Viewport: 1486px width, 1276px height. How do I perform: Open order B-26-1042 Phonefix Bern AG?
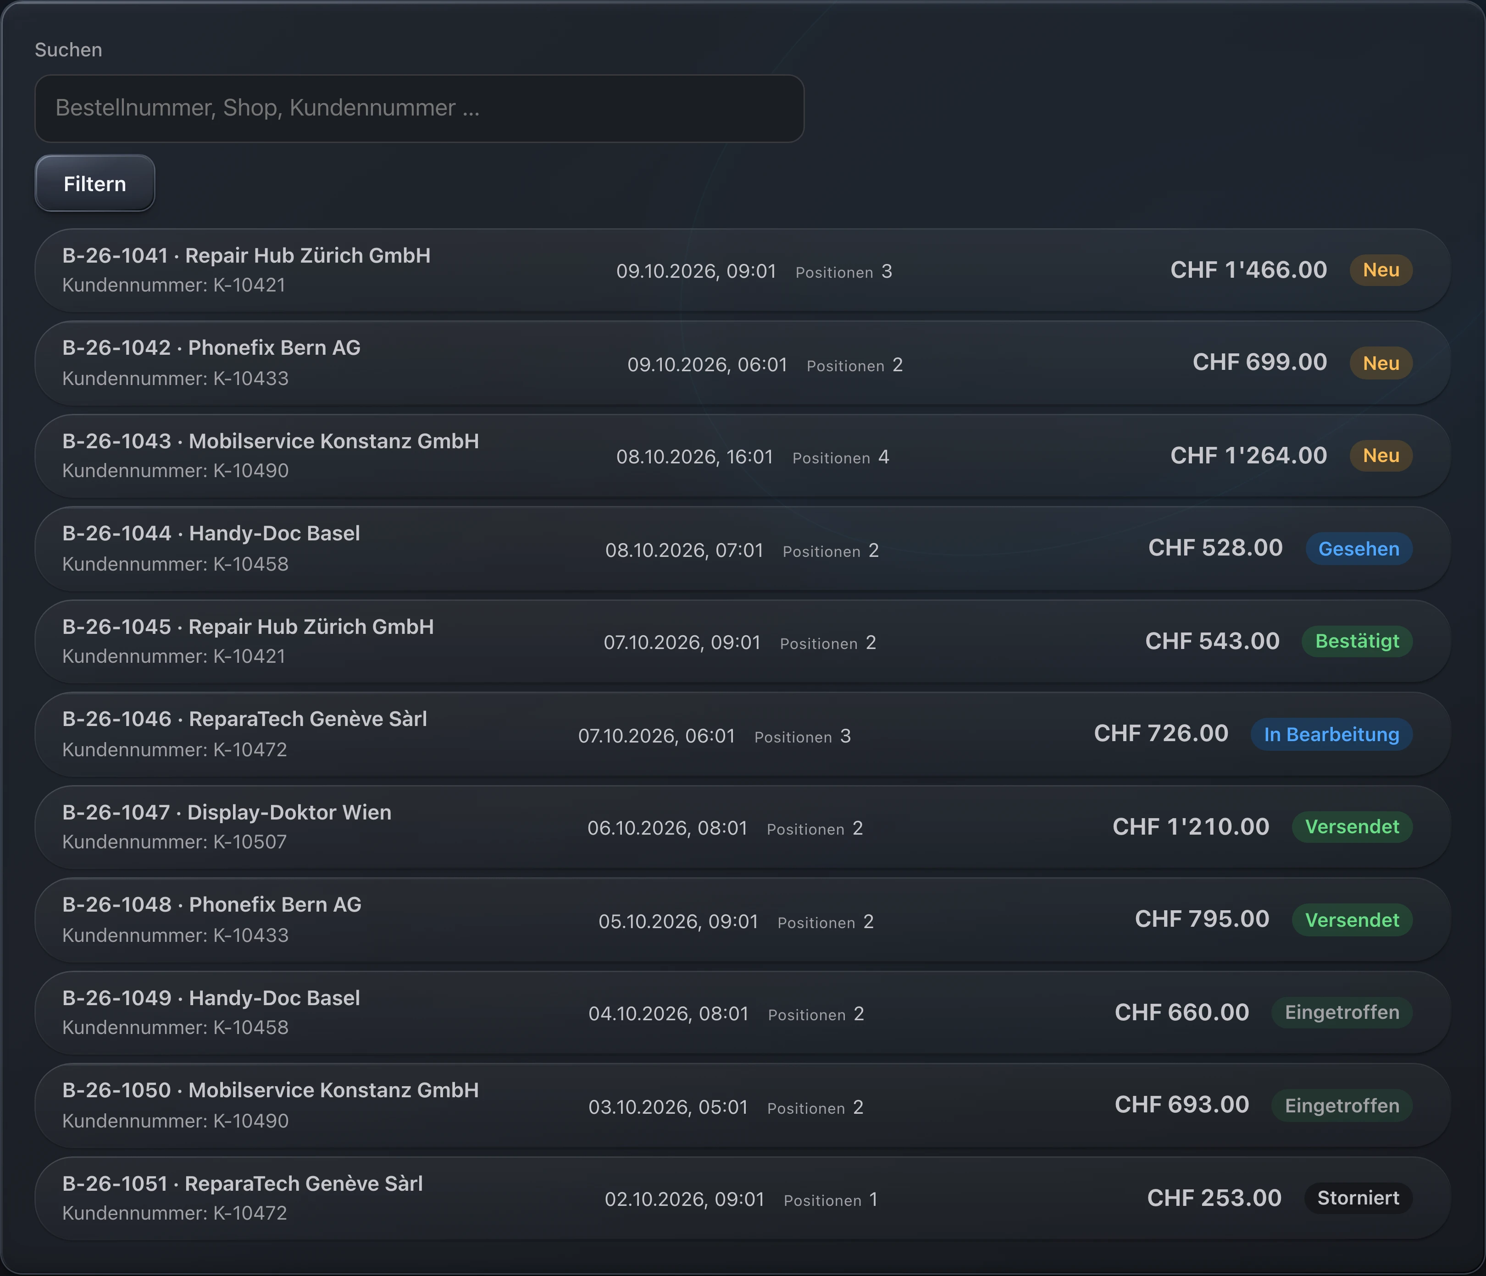point(742,363)
